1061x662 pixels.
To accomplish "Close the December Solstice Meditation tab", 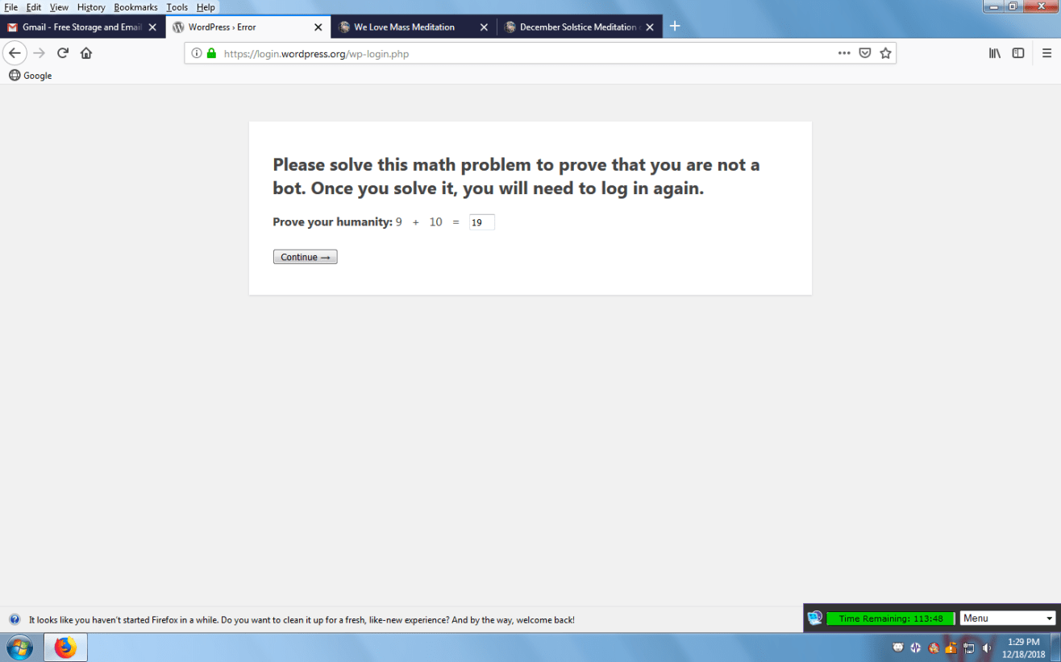I will point(650,27).
